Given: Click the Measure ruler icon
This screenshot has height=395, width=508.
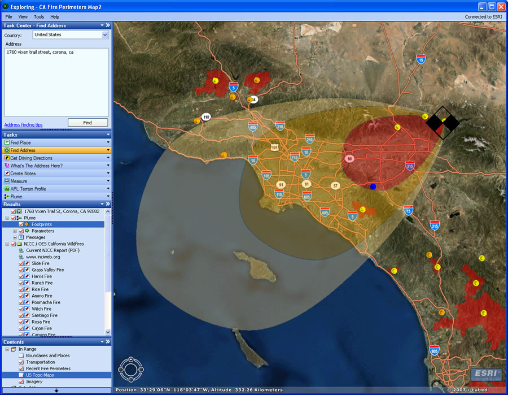Looking at the screenshot, I should pos(7,181).
